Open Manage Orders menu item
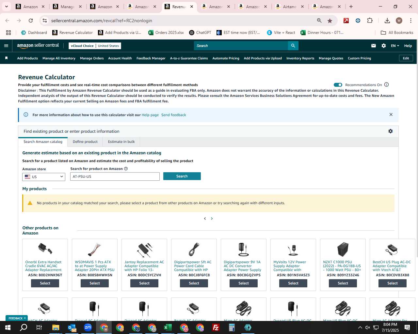 click(x=92, y=58)
